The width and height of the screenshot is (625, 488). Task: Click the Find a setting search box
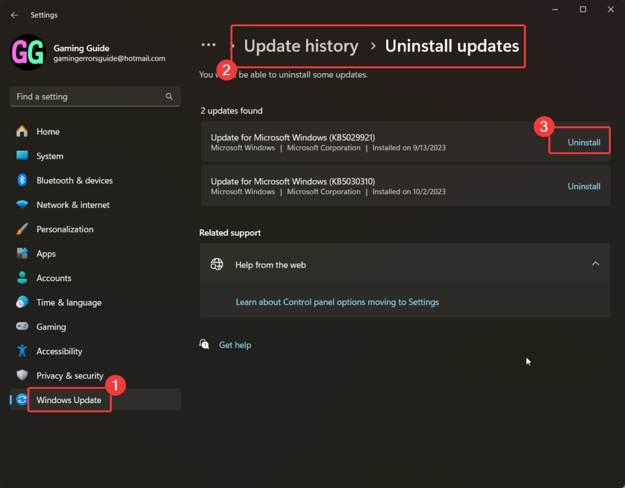[x=95, y=96]
